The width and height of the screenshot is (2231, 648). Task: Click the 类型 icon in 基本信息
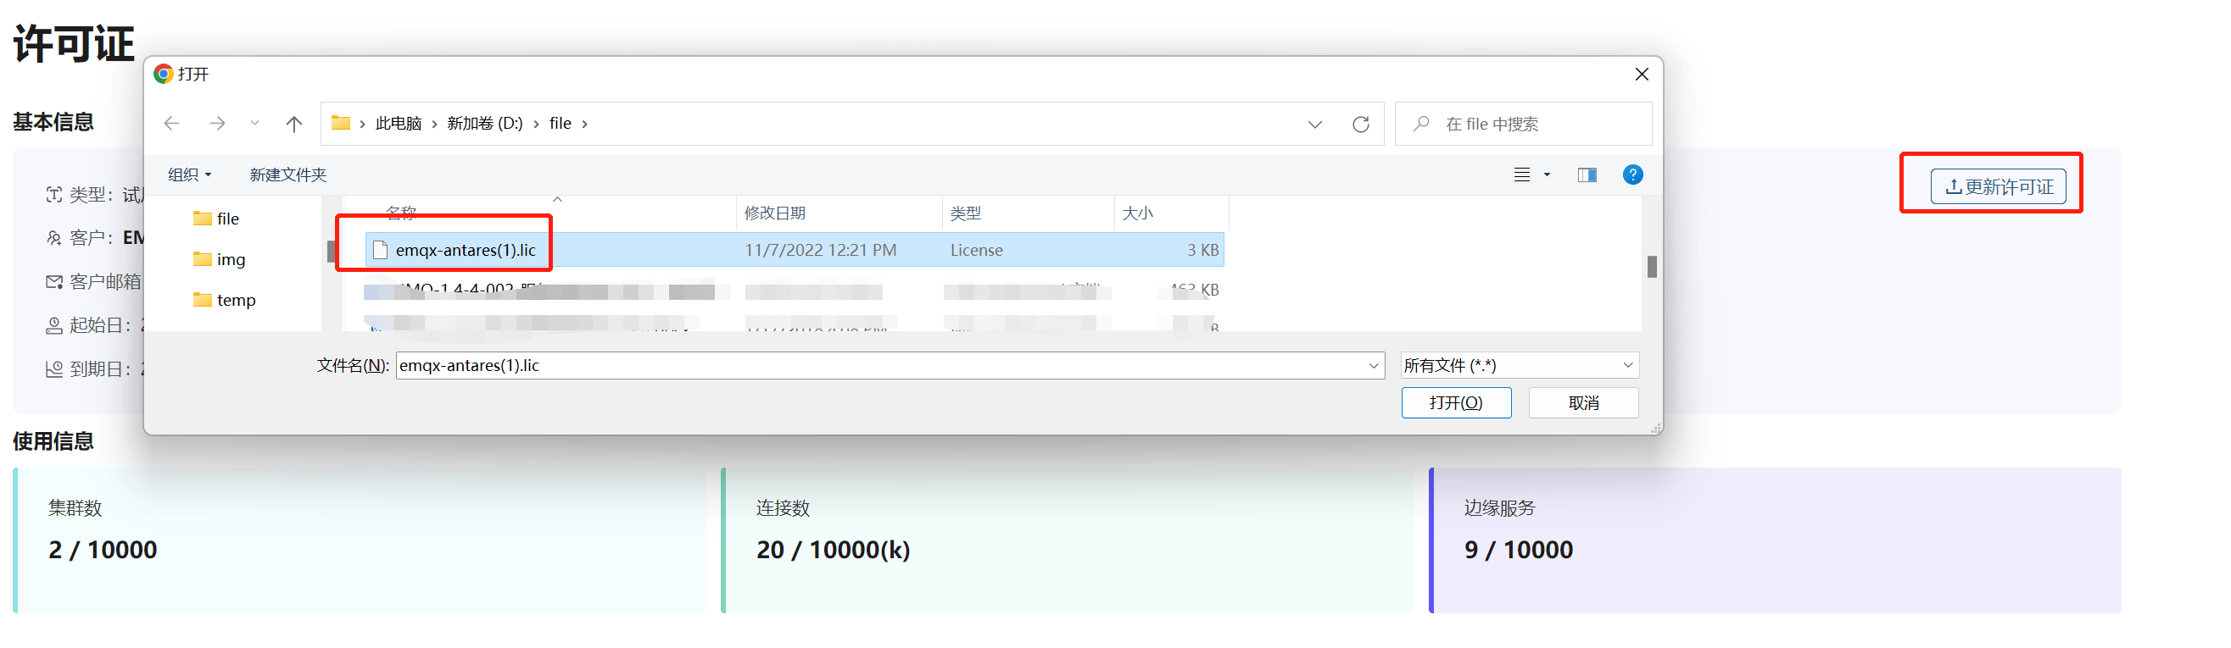coord(53,195)
